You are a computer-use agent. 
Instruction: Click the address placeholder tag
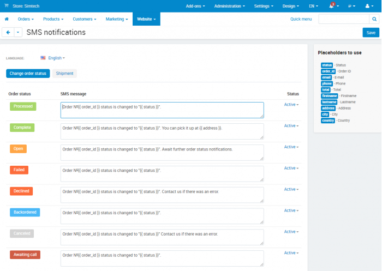(328, 108)
